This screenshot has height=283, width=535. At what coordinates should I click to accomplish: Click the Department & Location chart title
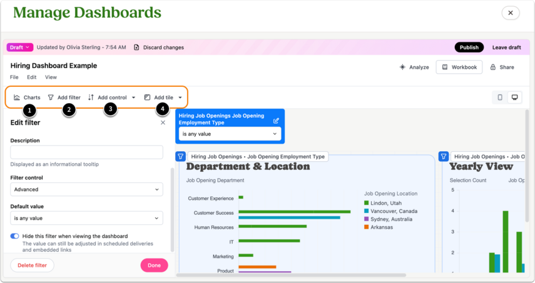click(248, 167)
